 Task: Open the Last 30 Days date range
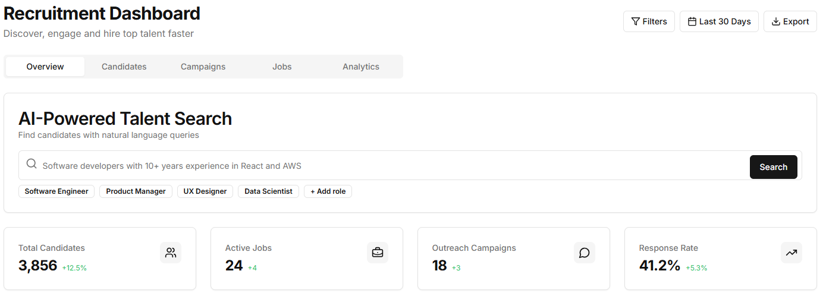(x=719, y=21)
